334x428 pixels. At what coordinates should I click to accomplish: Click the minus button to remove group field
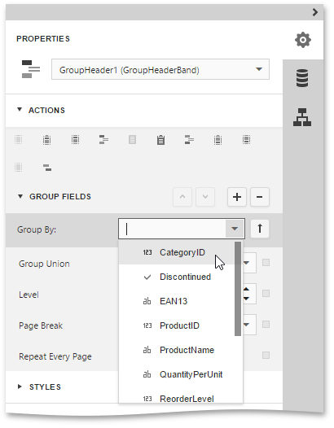[x=260, y=197]
